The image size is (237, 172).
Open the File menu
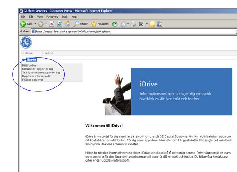[23, 17]
